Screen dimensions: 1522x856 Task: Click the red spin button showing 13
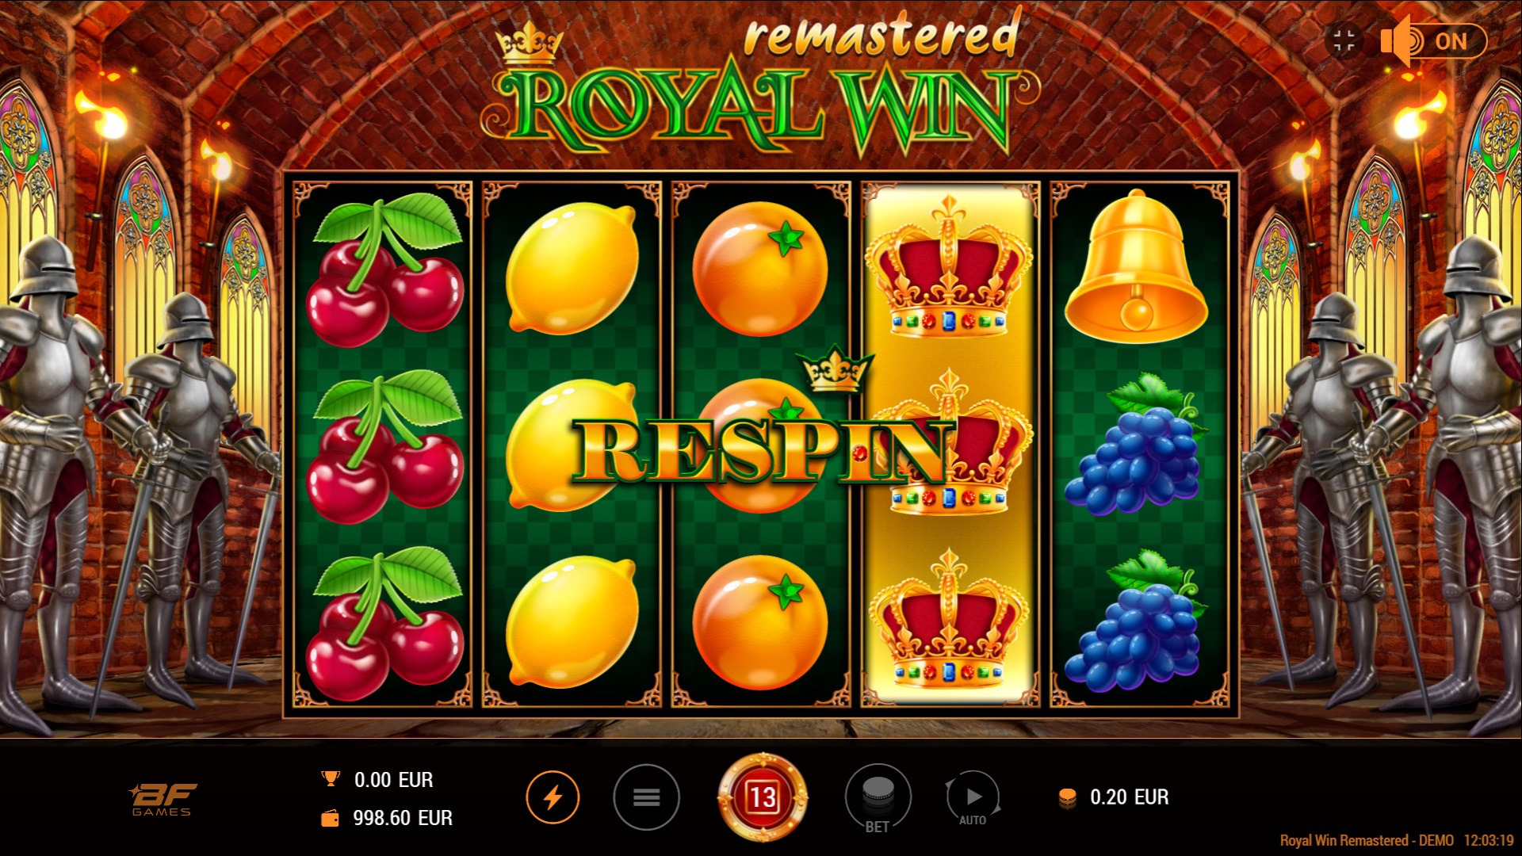click(763, 797)
